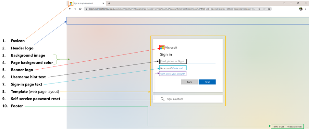Click the lock icon in address bar

86,9
